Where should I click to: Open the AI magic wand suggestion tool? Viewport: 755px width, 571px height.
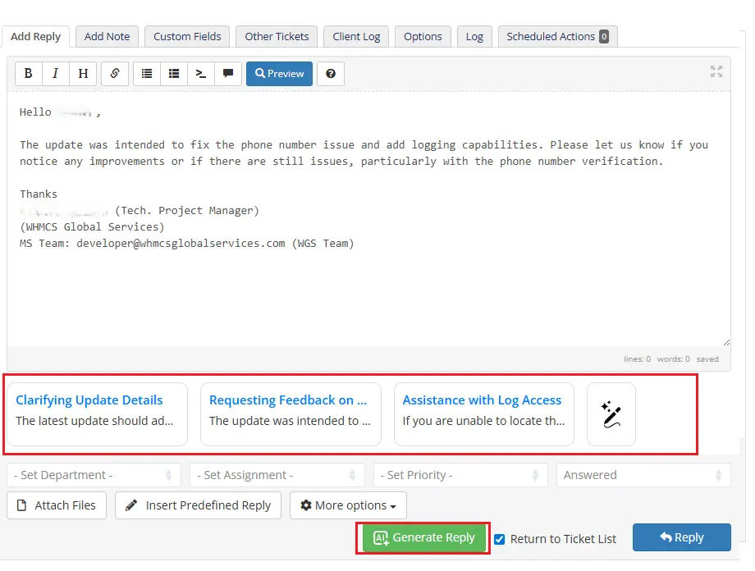coord(611,414)
